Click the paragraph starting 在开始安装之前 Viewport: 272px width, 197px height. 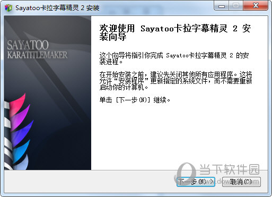coord(176,81)
